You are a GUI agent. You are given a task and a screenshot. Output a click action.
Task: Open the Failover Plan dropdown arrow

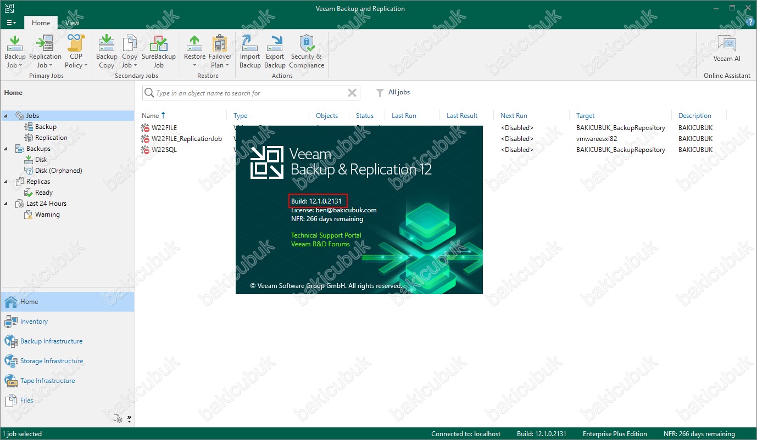coord(227,65)
